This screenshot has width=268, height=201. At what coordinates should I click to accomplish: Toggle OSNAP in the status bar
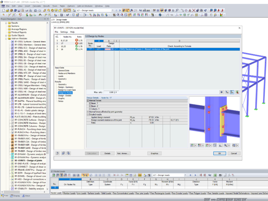tap(230, 200)
